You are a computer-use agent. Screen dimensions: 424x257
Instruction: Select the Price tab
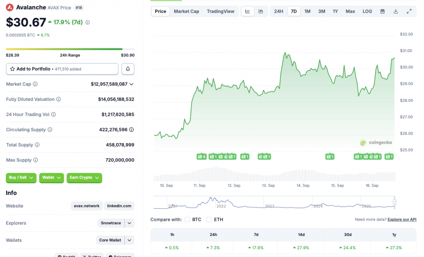(x=160, y=11)
